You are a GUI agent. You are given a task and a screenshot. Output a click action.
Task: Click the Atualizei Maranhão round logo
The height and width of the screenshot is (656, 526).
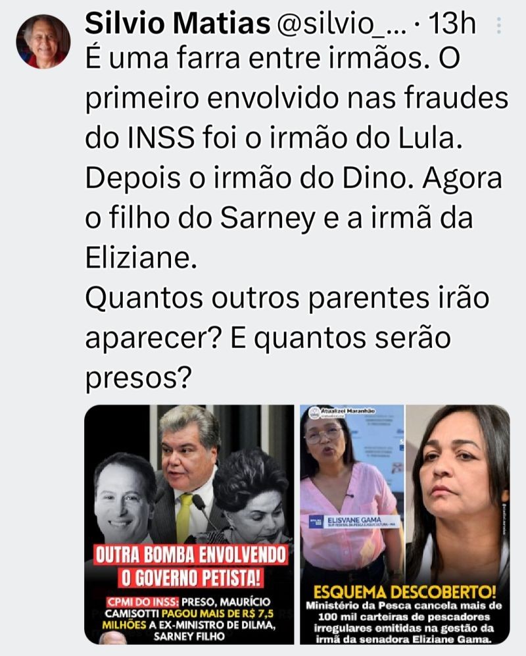[x=314, y=413]
